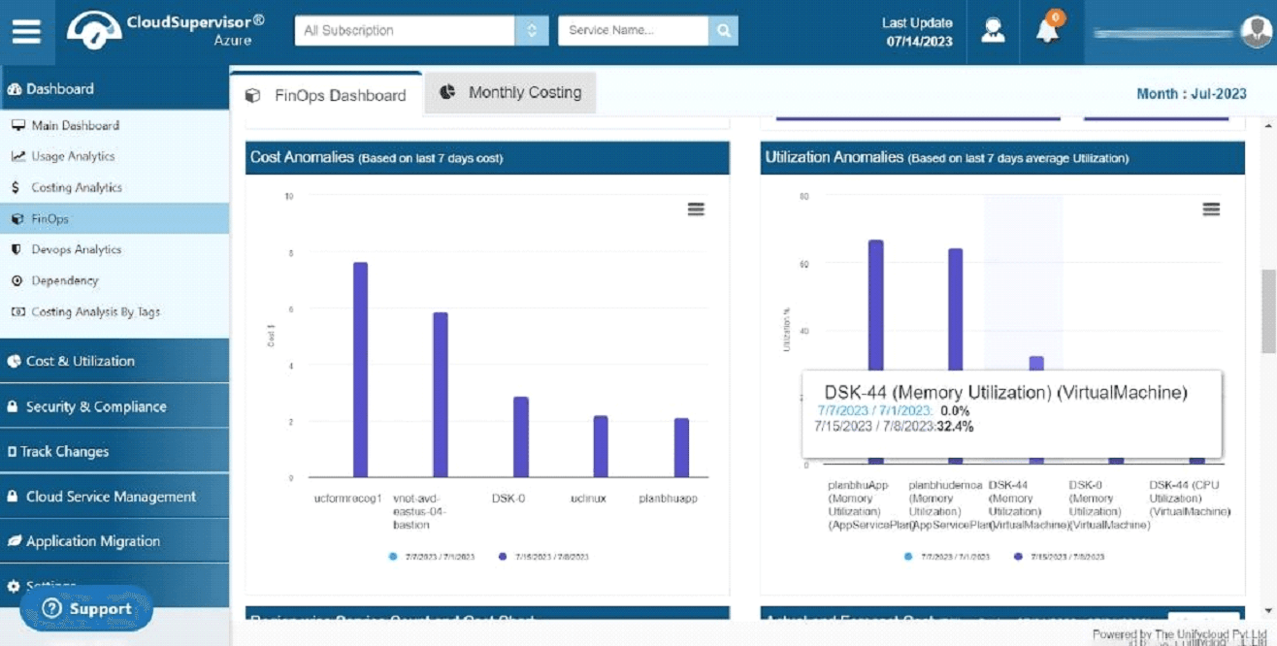
Task: Toggle the lighter-blue earlier-week Utilization legend
Action: [x=947, y=557]
